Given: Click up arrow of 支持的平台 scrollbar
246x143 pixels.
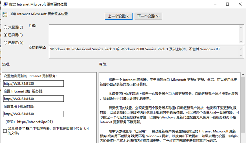Looking at the screenshot, I should (241, 49).
